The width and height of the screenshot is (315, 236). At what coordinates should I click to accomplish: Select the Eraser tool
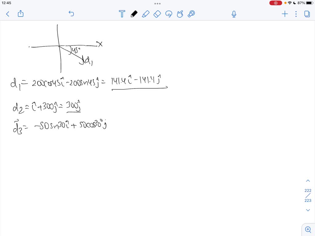(x=157, y=14)
